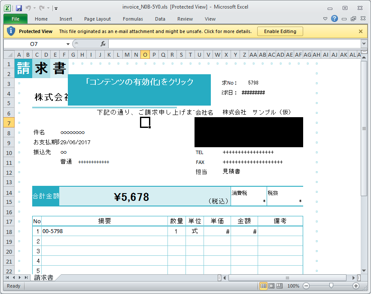Click the Protected View shield icon

click(11, 31)
